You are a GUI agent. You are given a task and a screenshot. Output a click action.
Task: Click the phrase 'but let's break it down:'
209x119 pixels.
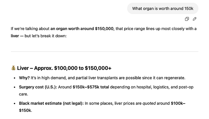pos(45,36)
